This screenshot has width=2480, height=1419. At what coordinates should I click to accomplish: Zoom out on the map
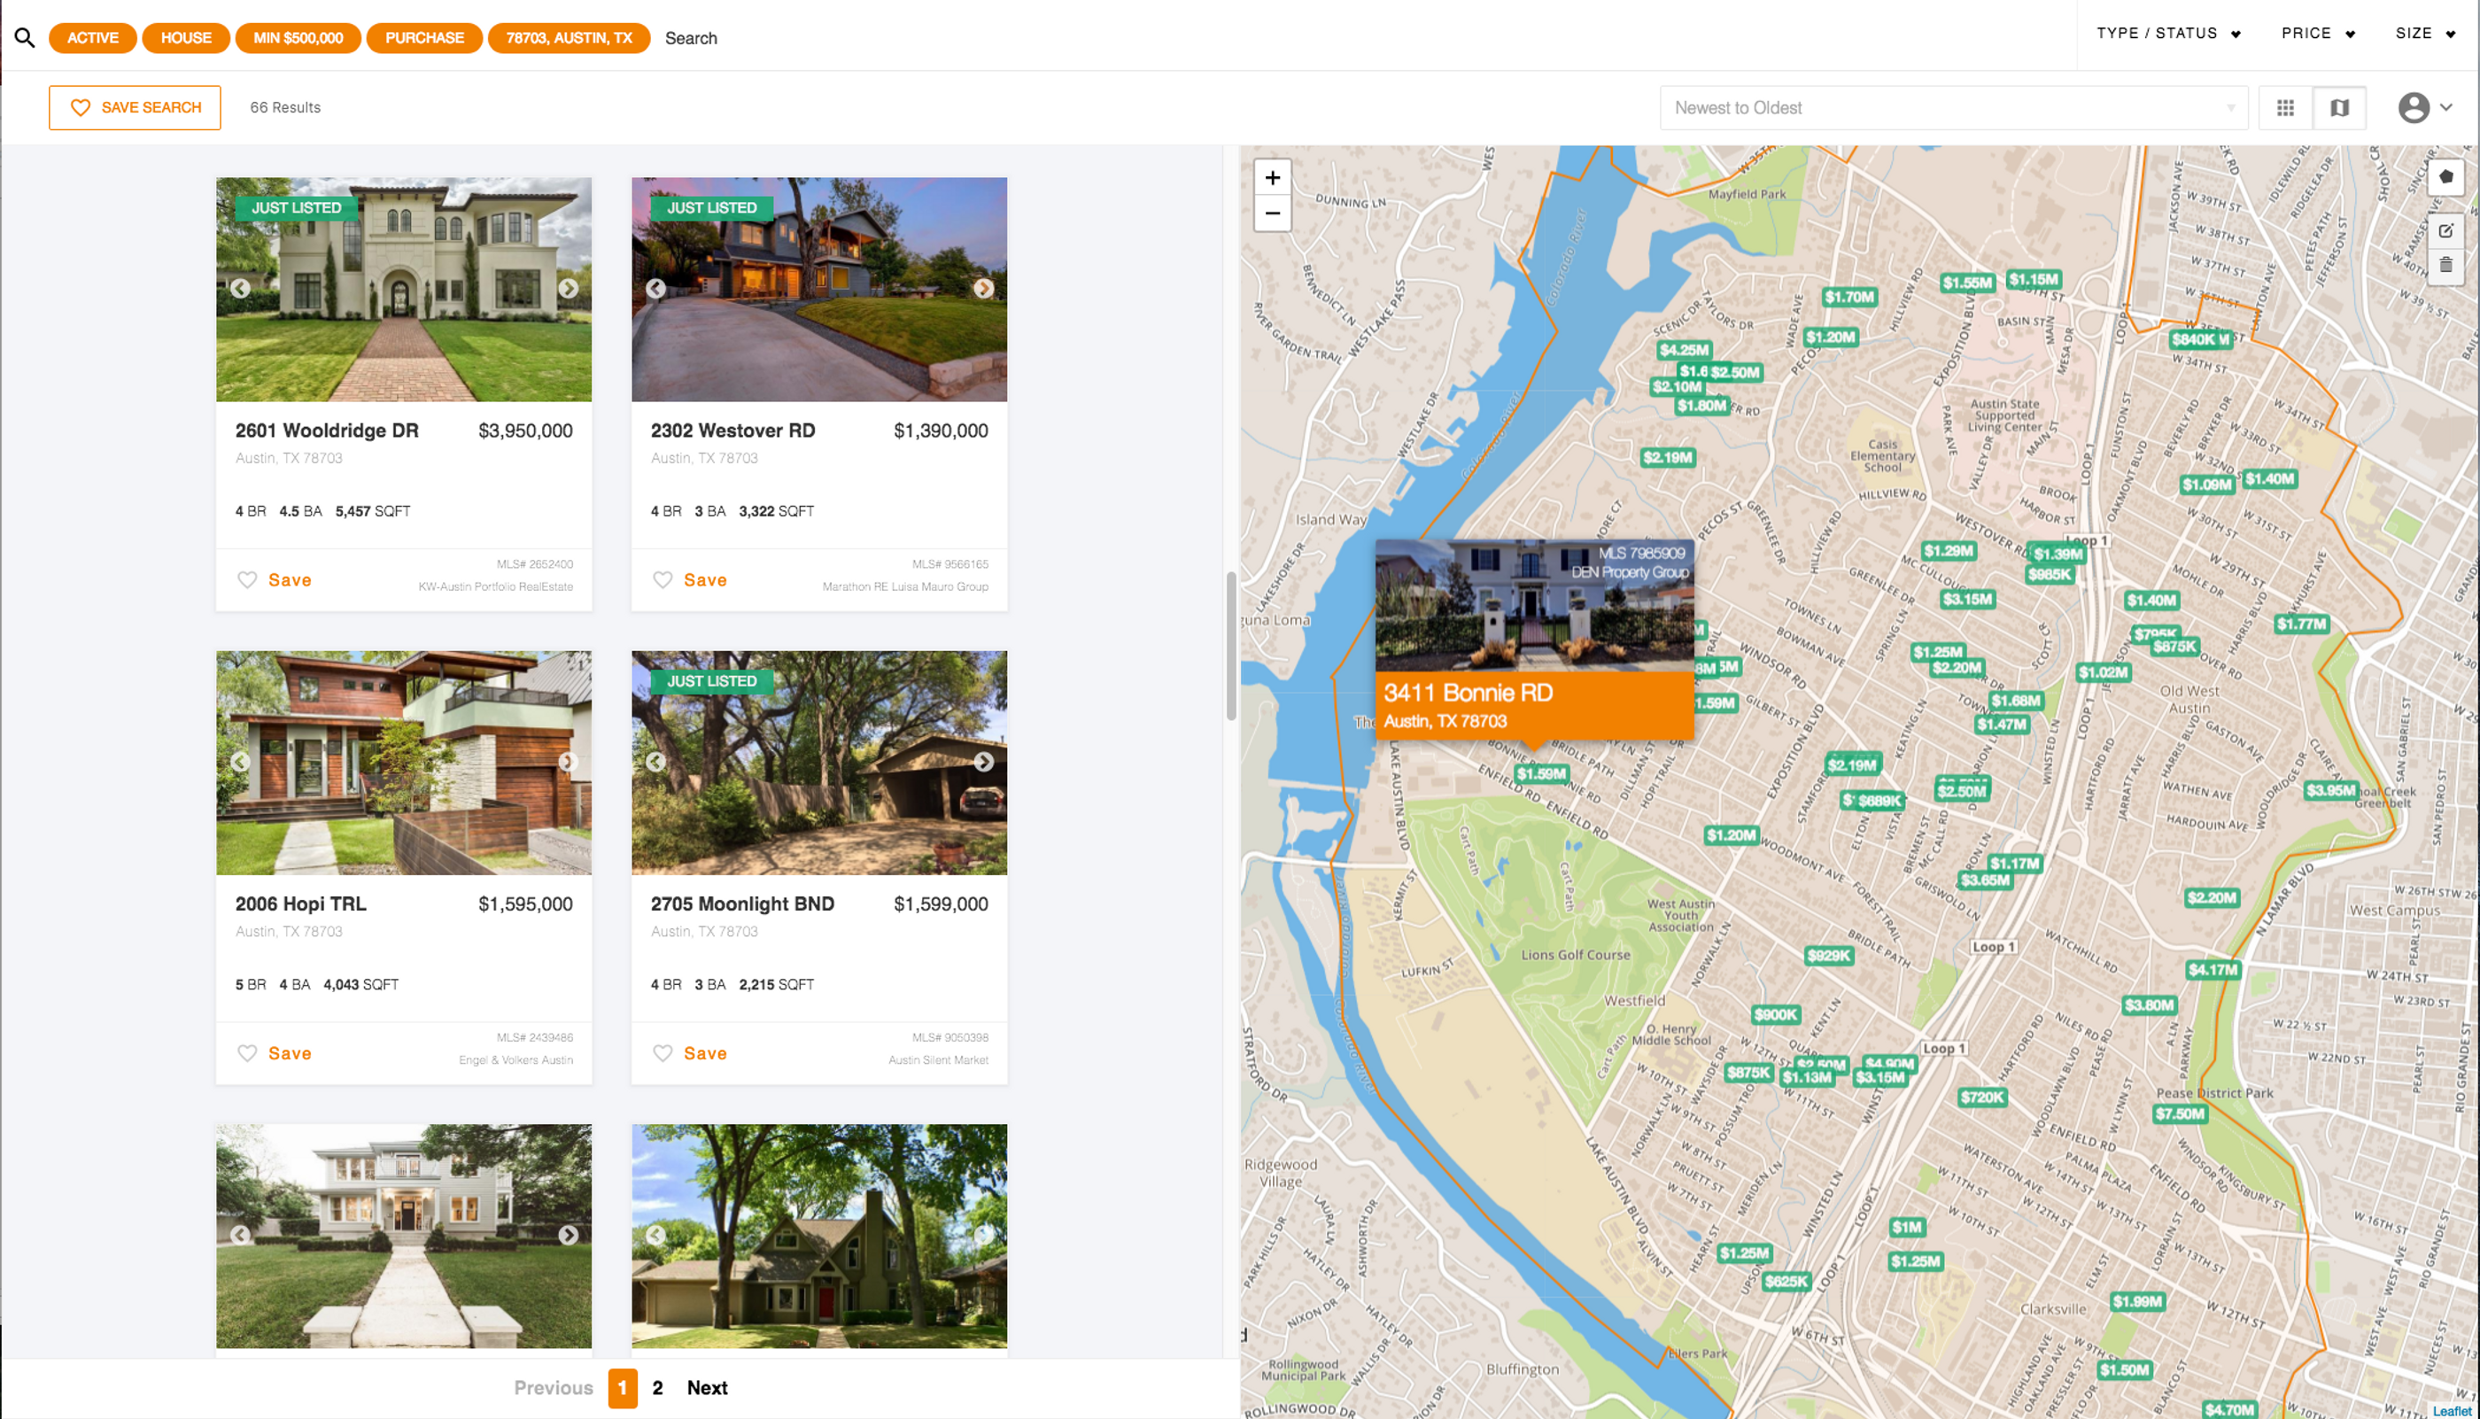[x=1272, y=213]
